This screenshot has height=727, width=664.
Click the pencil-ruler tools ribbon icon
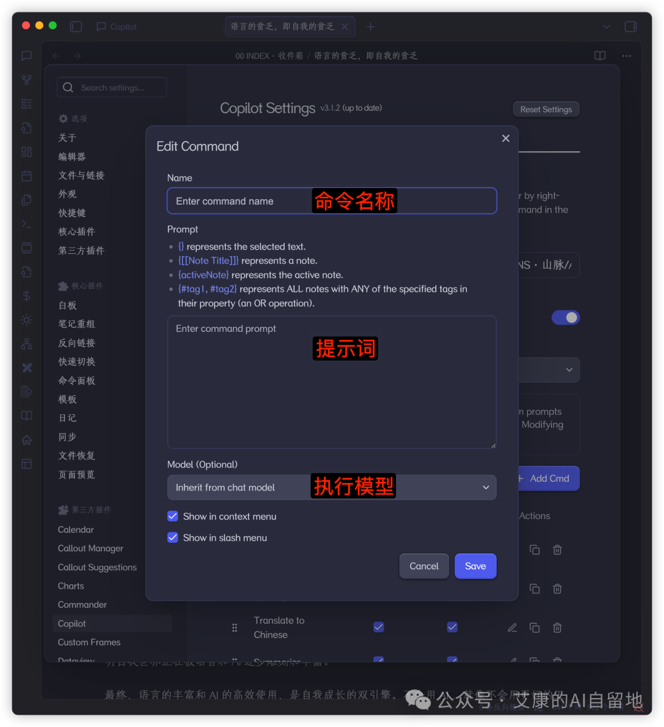[26, 368]
